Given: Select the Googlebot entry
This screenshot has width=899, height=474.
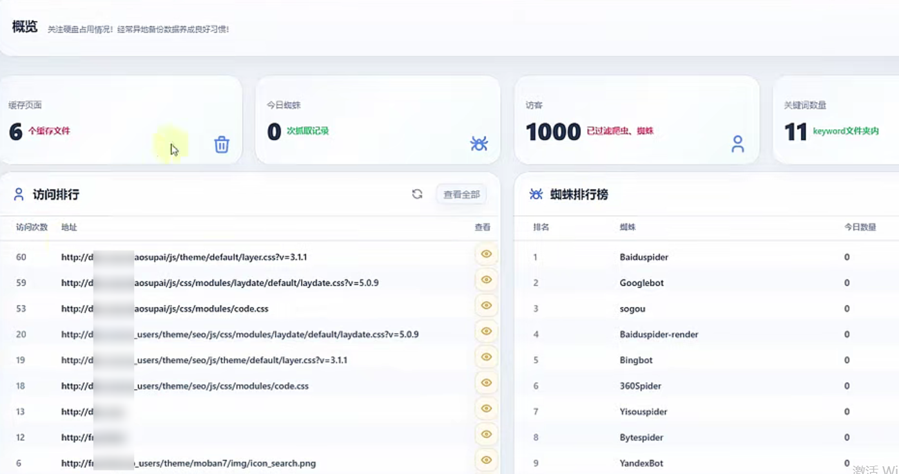Looking at the screenshot, I should coord(642,283).
